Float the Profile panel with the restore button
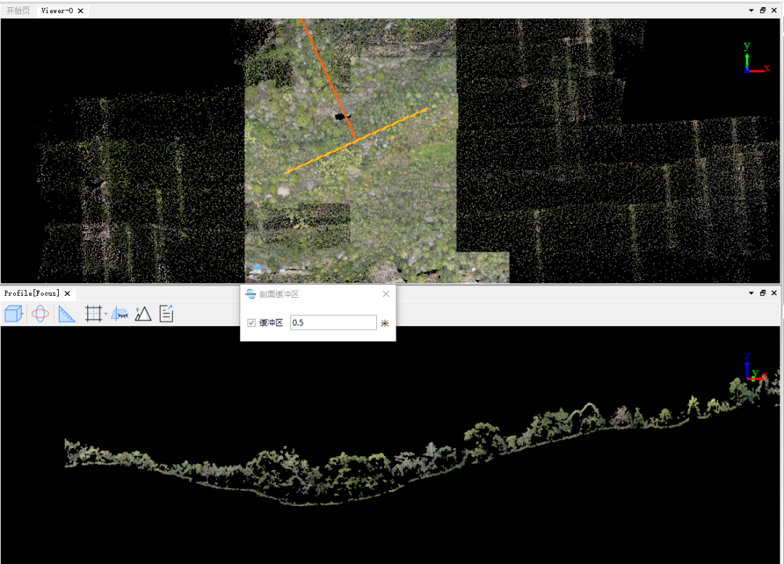This screenshot has width=784, height=564. 763,293
